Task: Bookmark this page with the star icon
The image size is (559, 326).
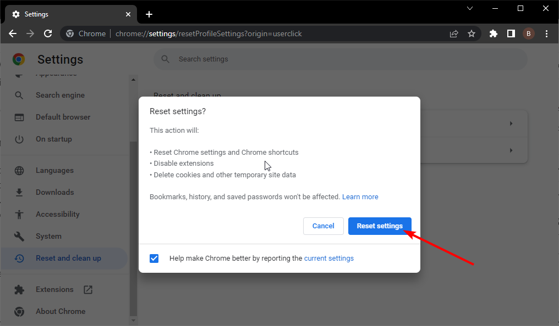Action: [472, 34]
